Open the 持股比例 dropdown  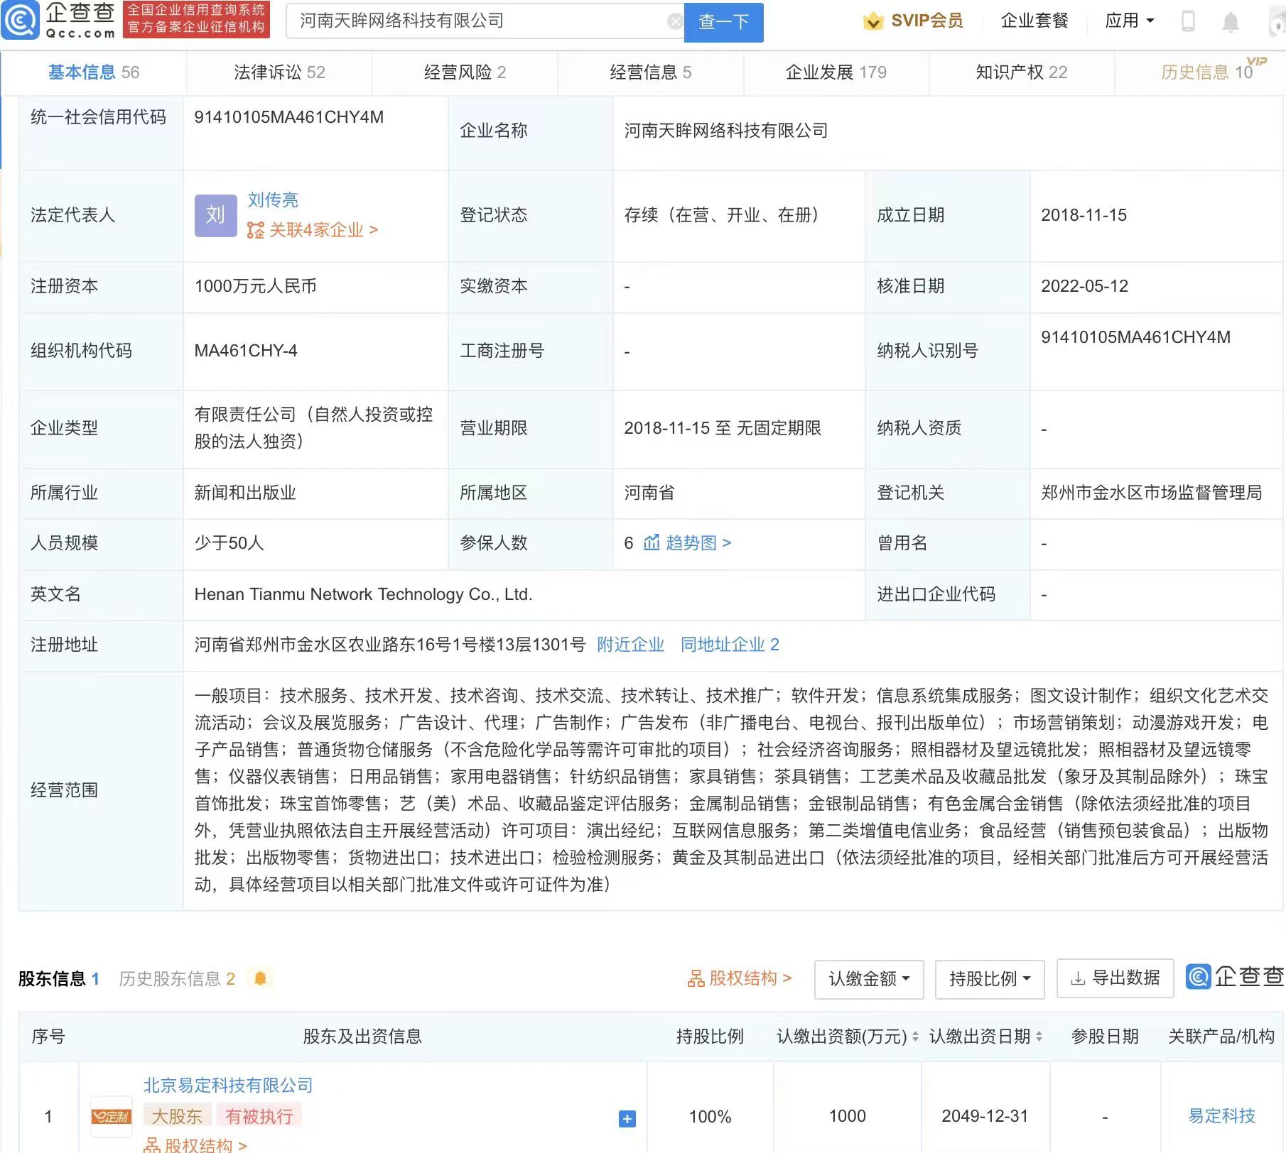tap(990, 979)
